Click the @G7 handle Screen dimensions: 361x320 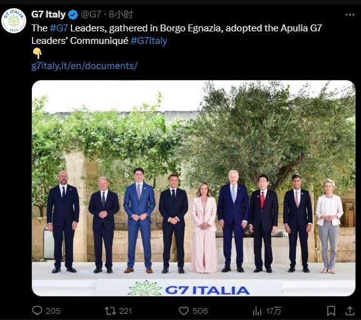(91, 14)
